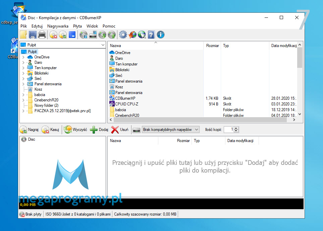
Task: Expand the Panel sterowania tree node
Action: (x=23, y=84)
